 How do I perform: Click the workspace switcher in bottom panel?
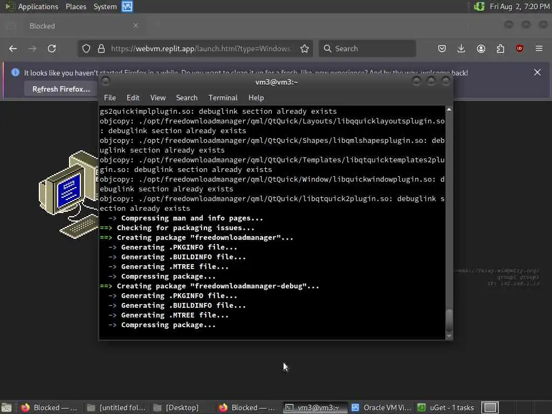pos(489,408)
